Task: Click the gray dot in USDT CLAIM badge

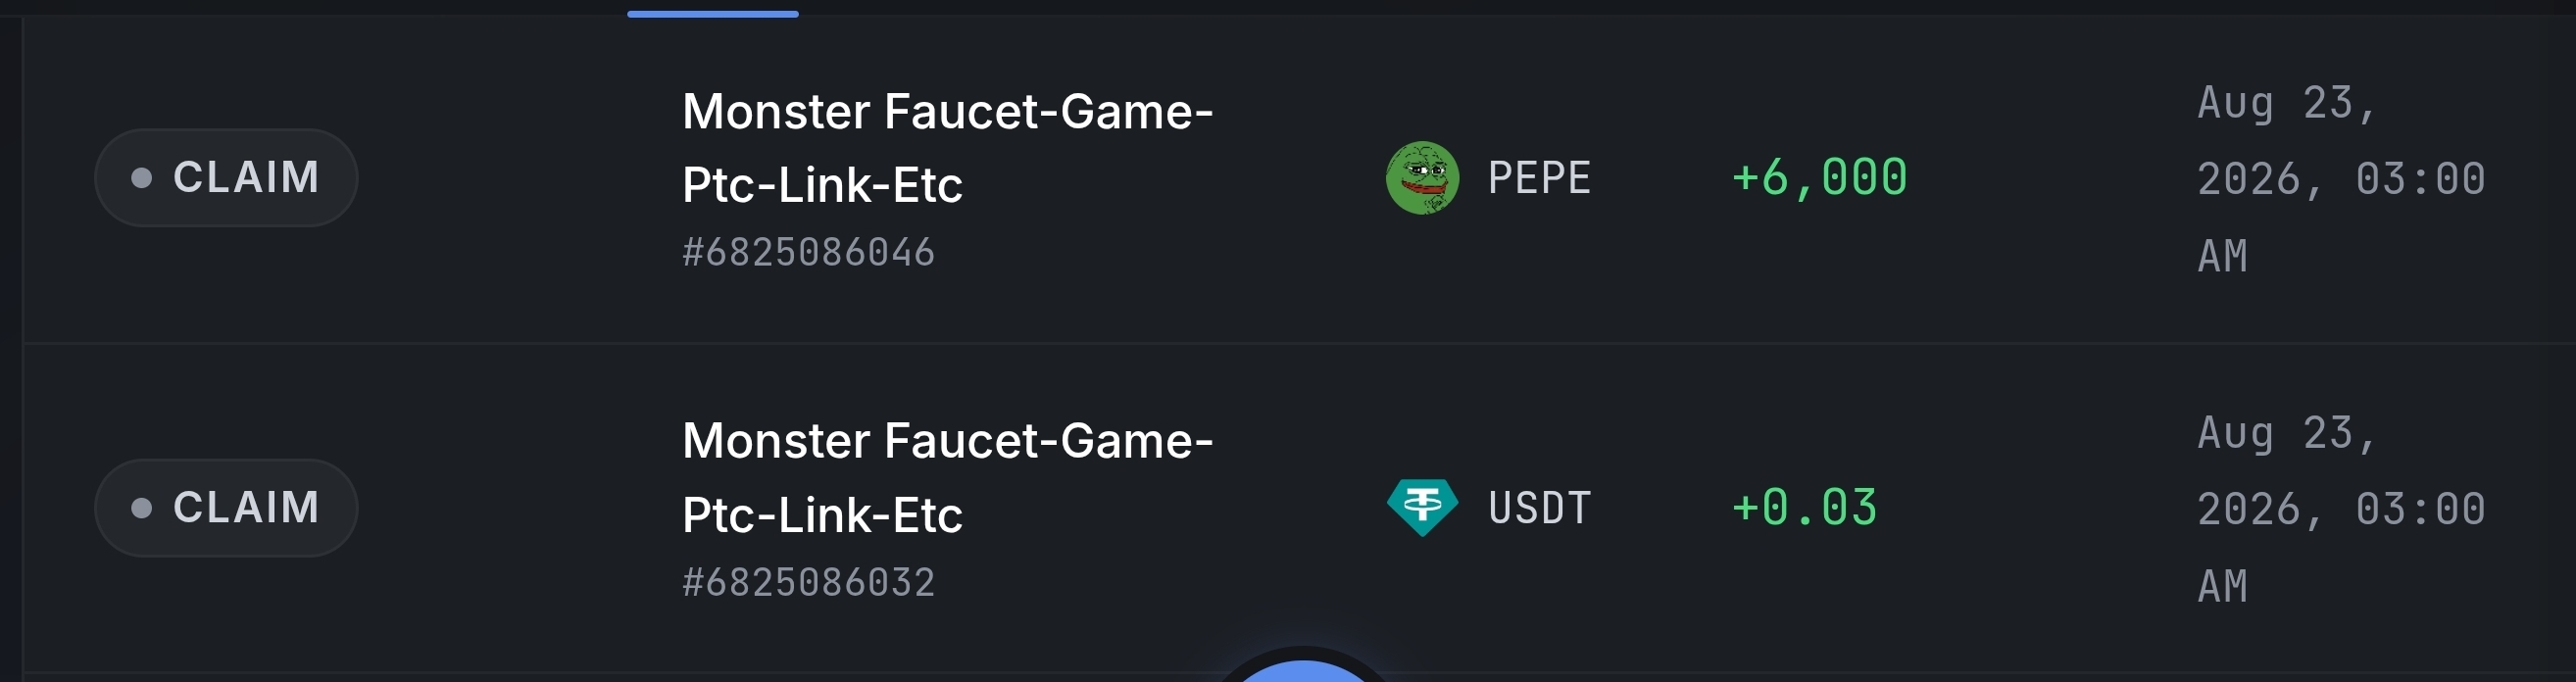Action: 142,508
